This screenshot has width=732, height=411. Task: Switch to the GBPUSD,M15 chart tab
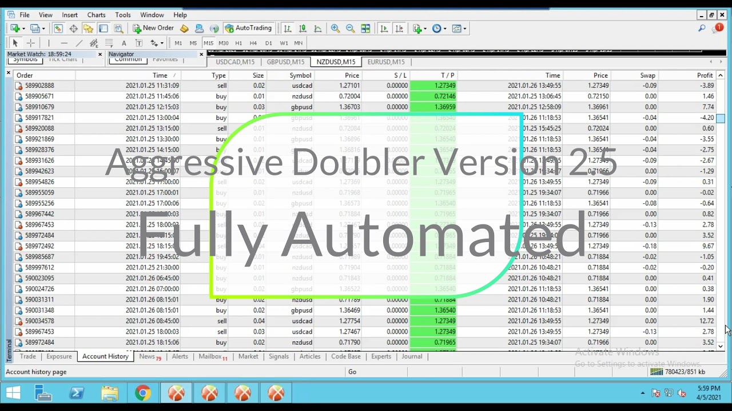point(285,62)
